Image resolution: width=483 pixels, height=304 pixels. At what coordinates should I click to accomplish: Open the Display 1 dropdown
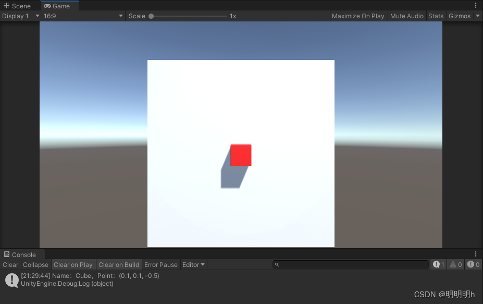tap(20, 16)
